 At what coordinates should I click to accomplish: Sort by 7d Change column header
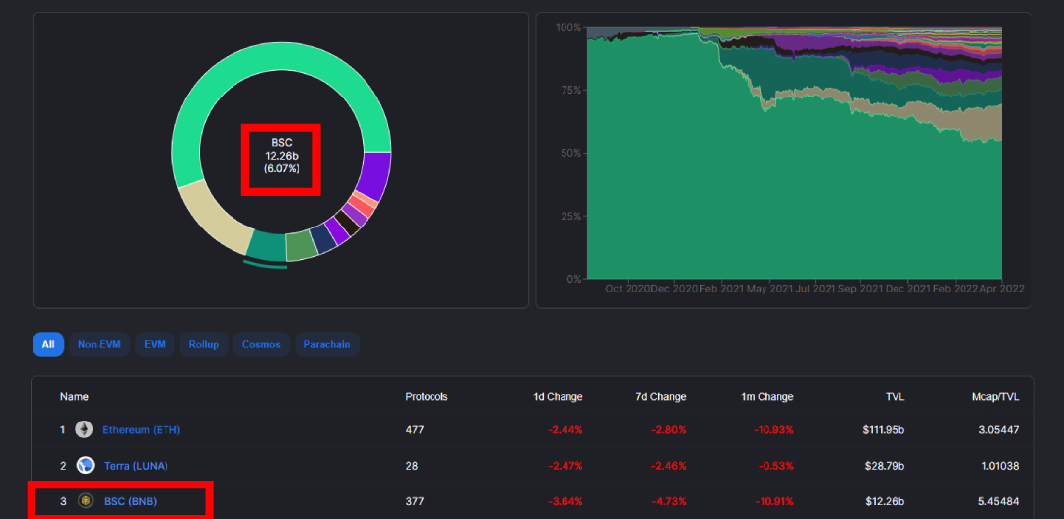point(662,396)
